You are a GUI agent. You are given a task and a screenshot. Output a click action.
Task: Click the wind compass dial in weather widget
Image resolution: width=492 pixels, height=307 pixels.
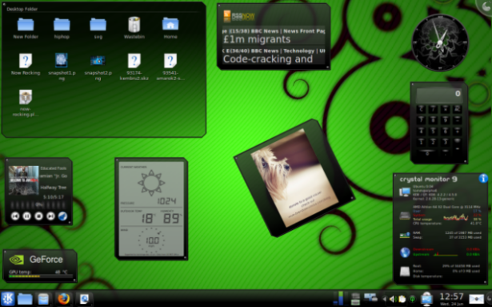pyautogui.click(x=151, y=241)
